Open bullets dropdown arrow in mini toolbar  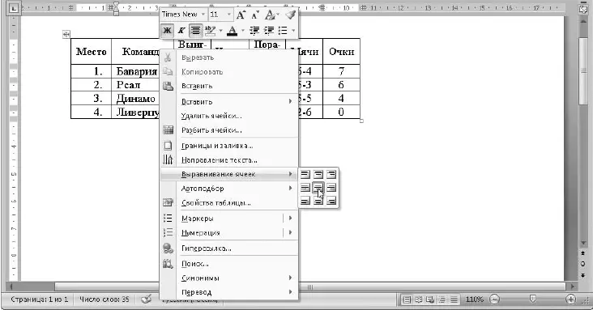click(x=293, y=30)
